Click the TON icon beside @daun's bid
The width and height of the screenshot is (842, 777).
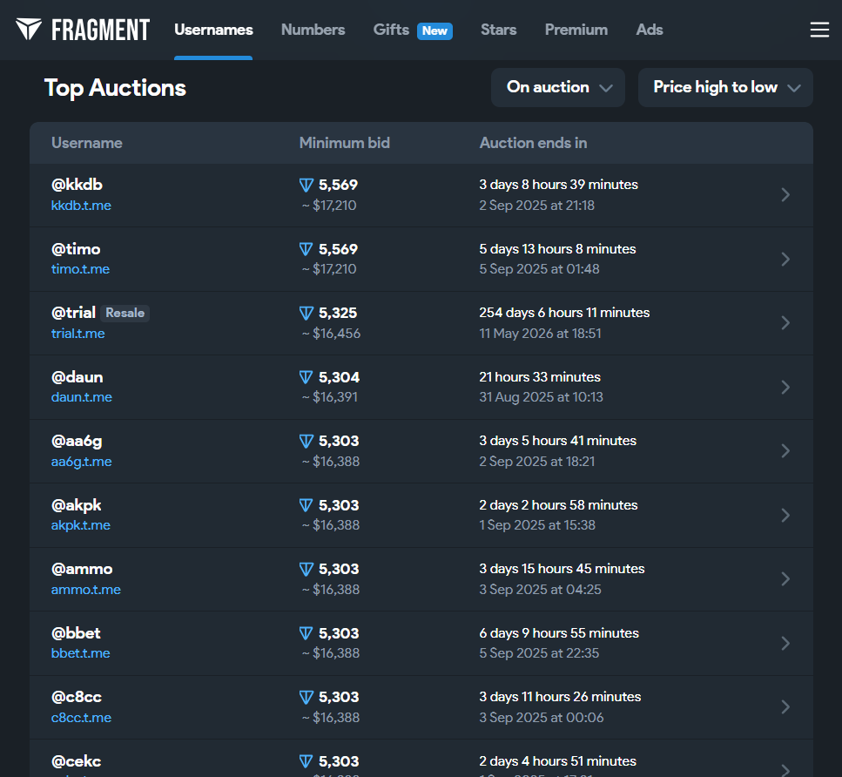pyautogui.click(x=306, y=377)
